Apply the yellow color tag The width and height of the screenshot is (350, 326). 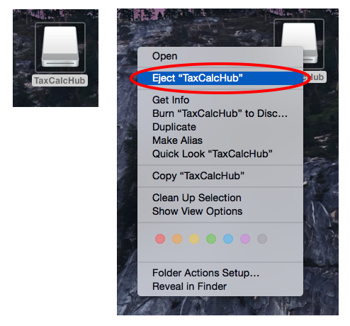click(x=194, y=239)
